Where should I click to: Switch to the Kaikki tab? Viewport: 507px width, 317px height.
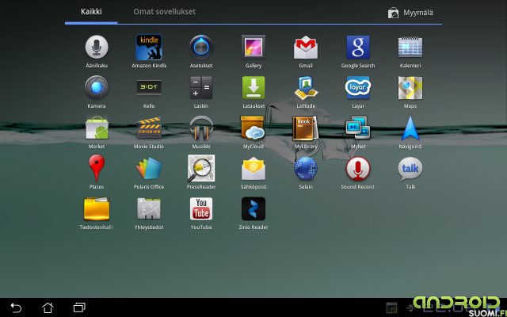[91, 12]
